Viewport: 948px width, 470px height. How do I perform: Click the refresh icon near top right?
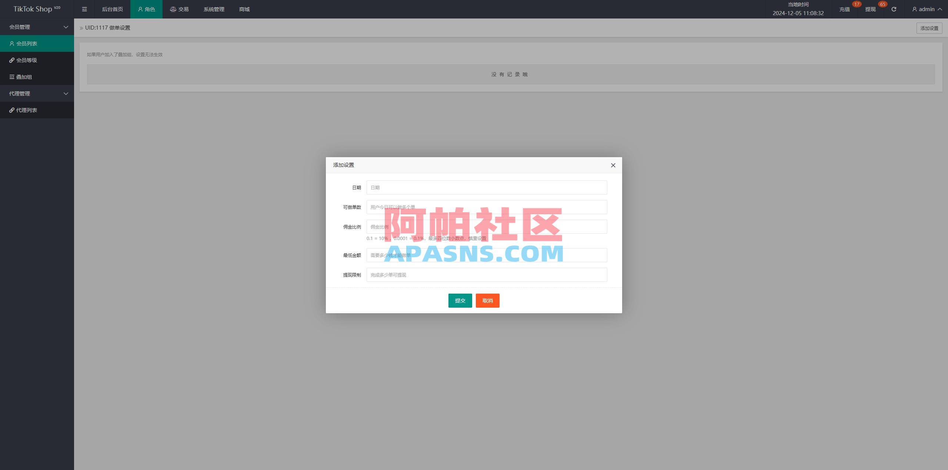tap(894, 9)
